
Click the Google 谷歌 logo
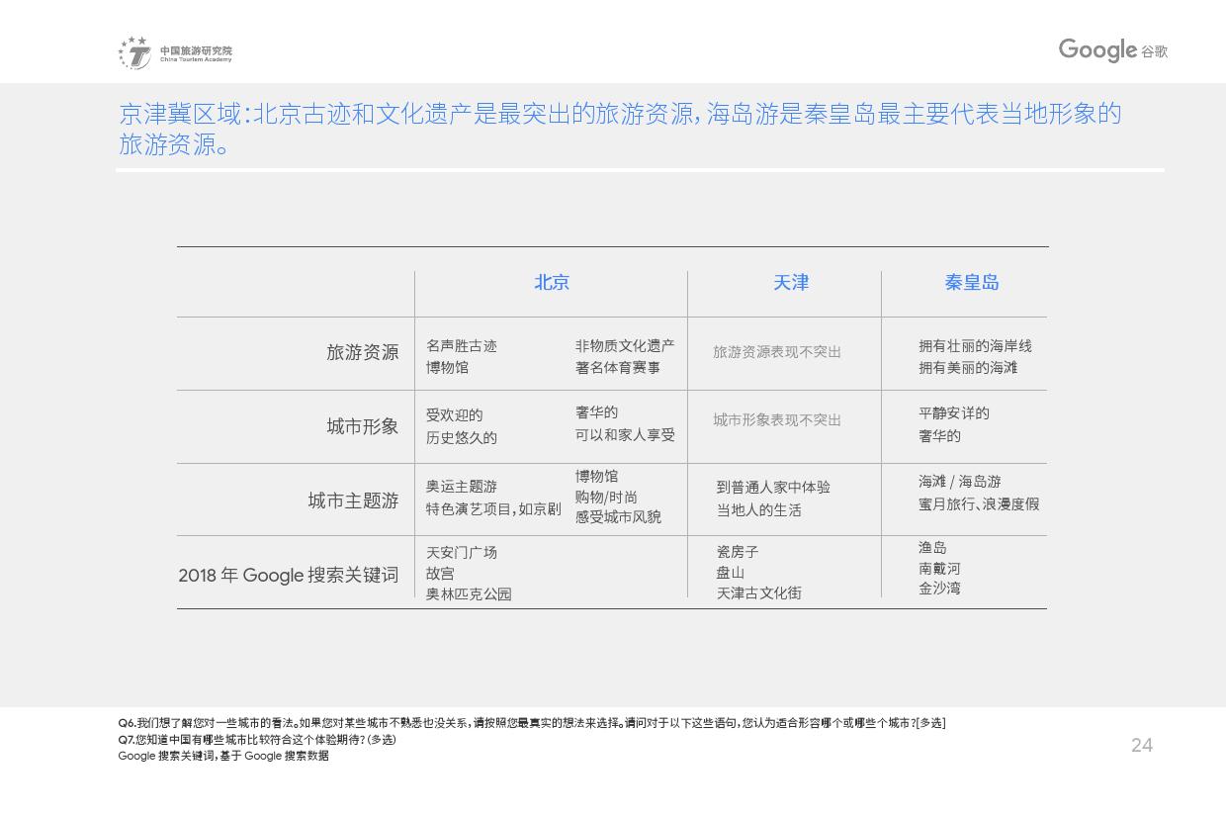tap(1112, 50)
